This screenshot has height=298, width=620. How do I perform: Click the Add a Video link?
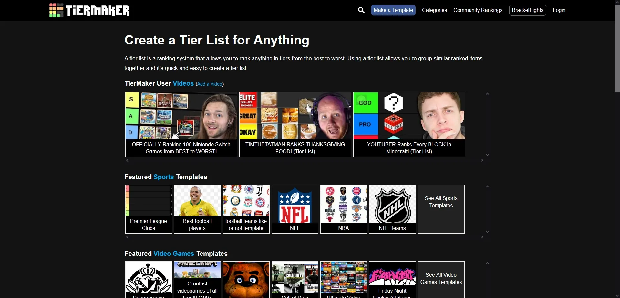pos(210,84)
